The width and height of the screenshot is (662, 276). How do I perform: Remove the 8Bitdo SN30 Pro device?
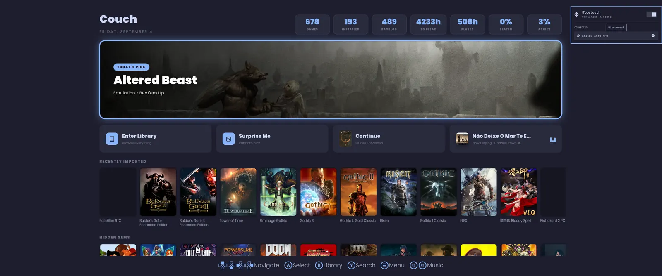tap(653, 36)
